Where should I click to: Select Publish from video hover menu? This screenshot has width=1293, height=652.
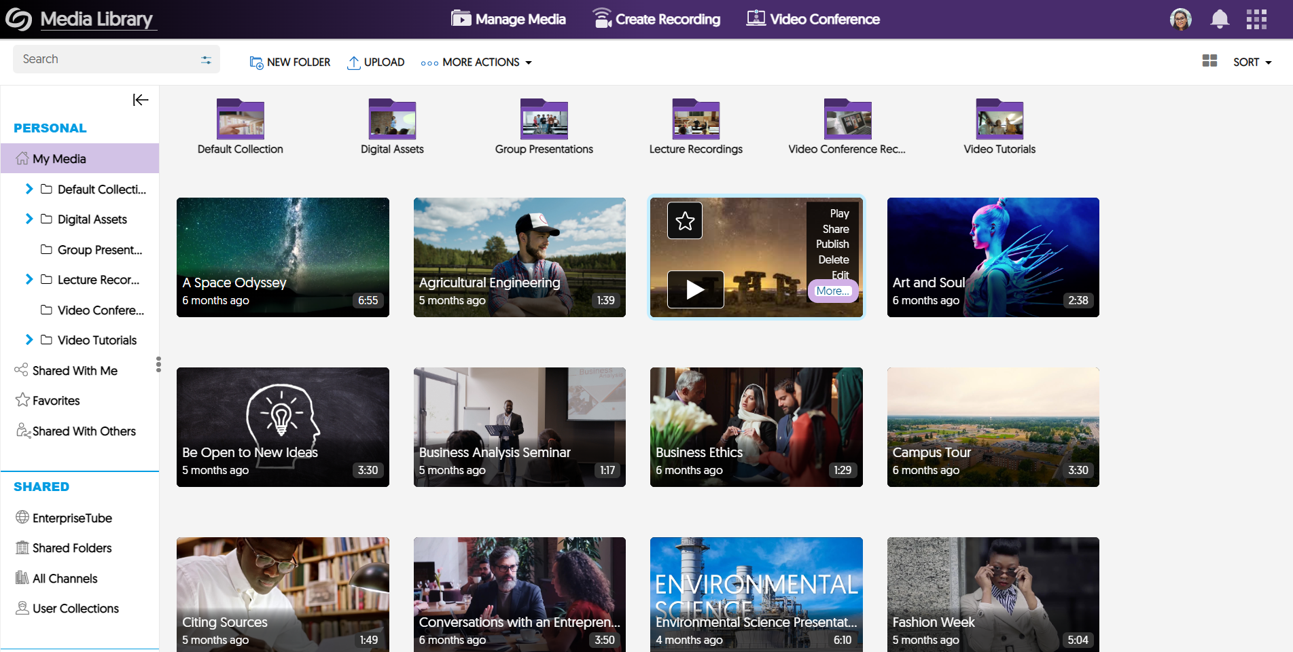coord(832,244)
